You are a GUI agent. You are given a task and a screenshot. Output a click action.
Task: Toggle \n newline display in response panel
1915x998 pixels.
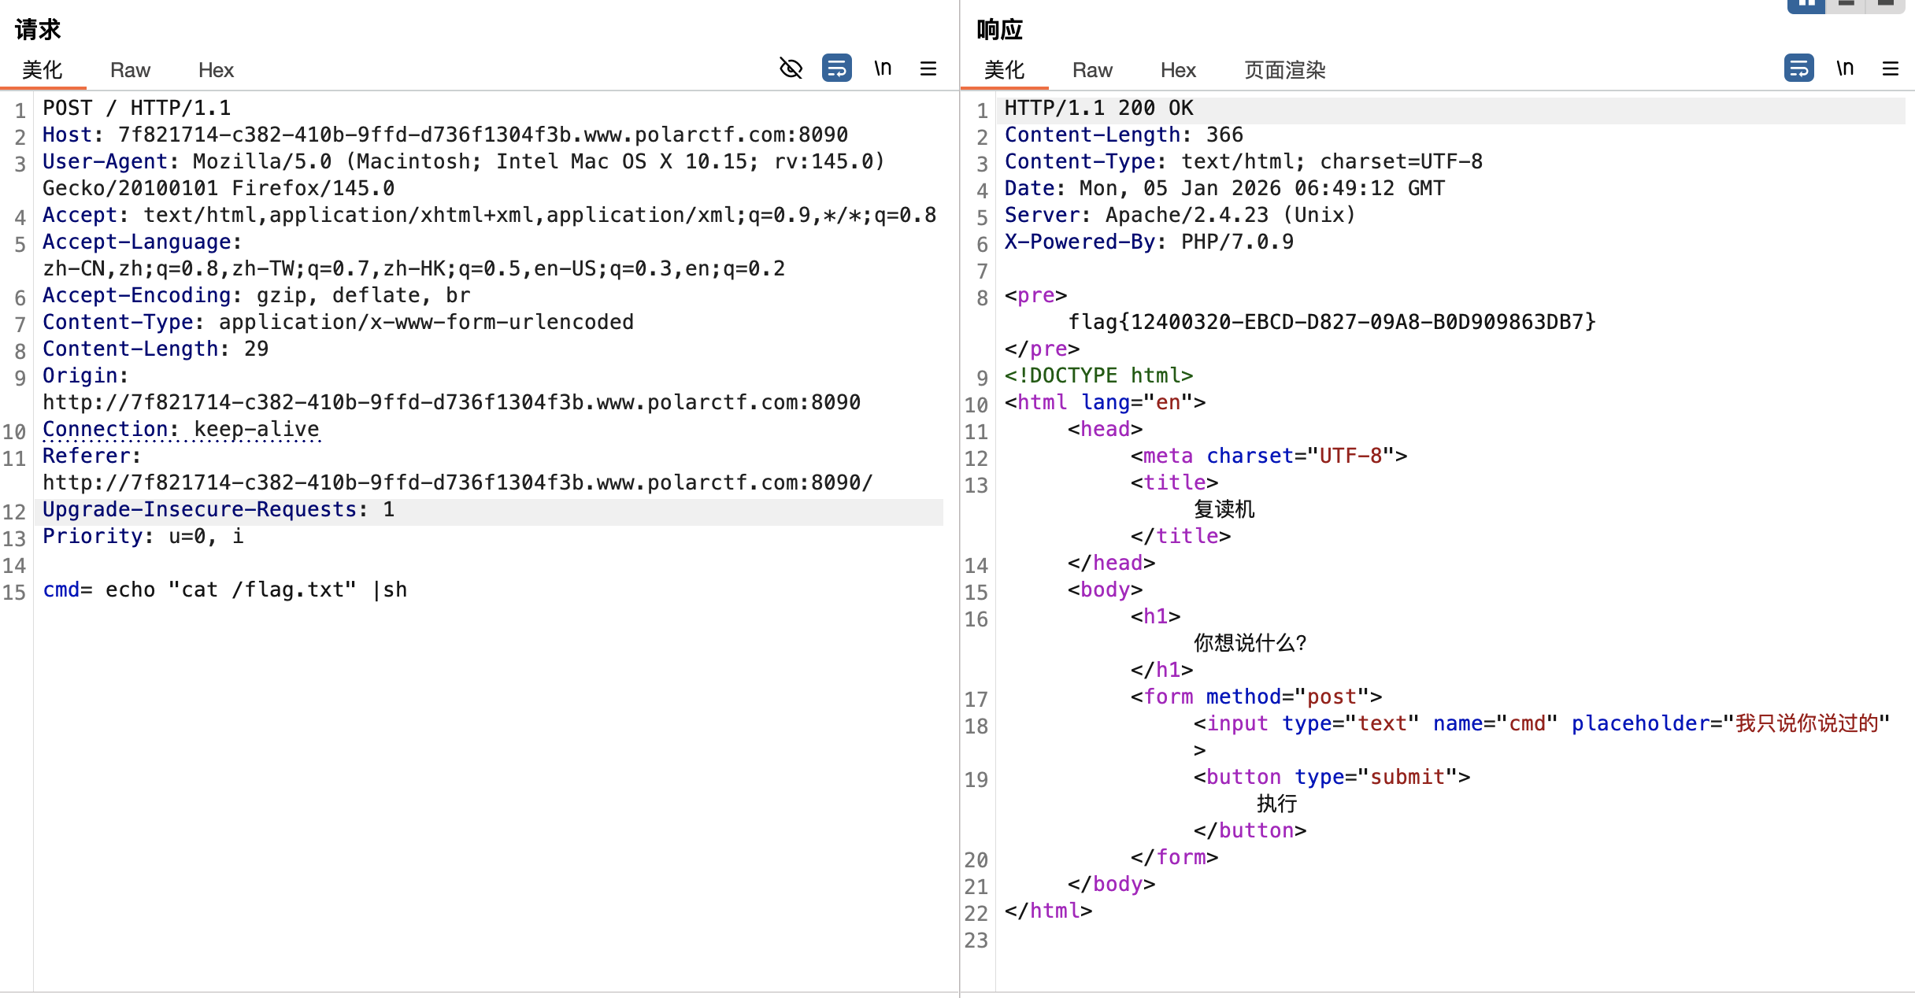(x=1845, y=68)
